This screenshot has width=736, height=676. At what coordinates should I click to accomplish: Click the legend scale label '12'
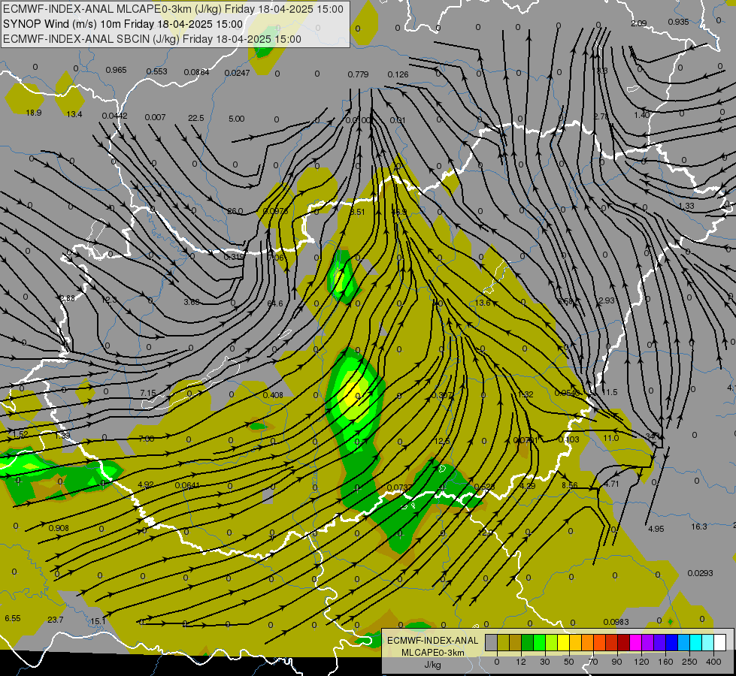click(521, 662)
